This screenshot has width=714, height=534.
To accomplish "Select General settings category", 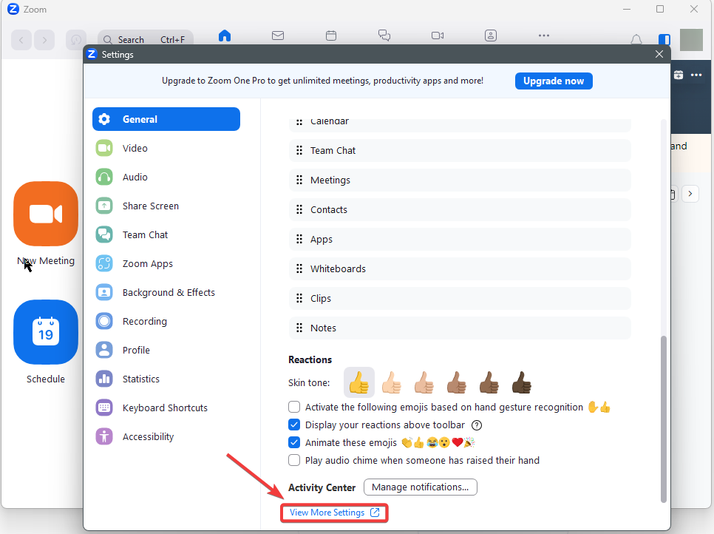I will (166, 119).
